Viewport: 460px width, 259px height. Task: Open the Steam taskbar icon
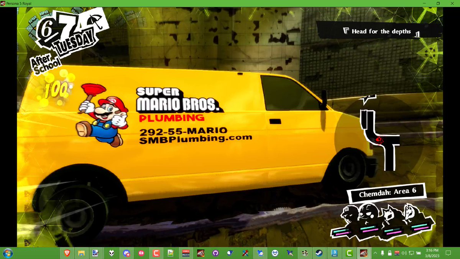click(319, 253)
